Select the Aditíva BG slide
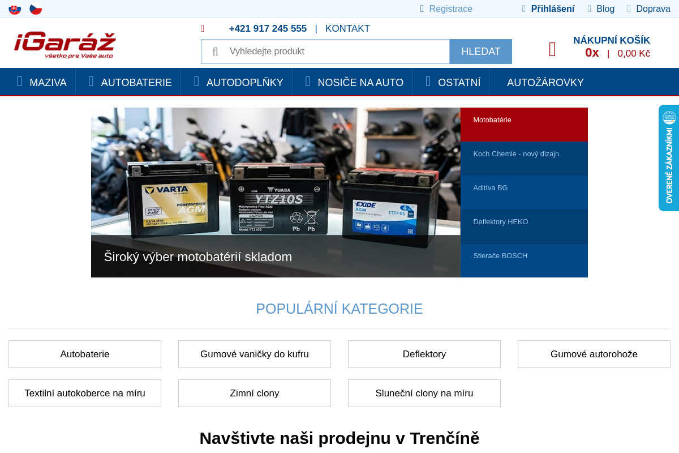 pos(524,193)
